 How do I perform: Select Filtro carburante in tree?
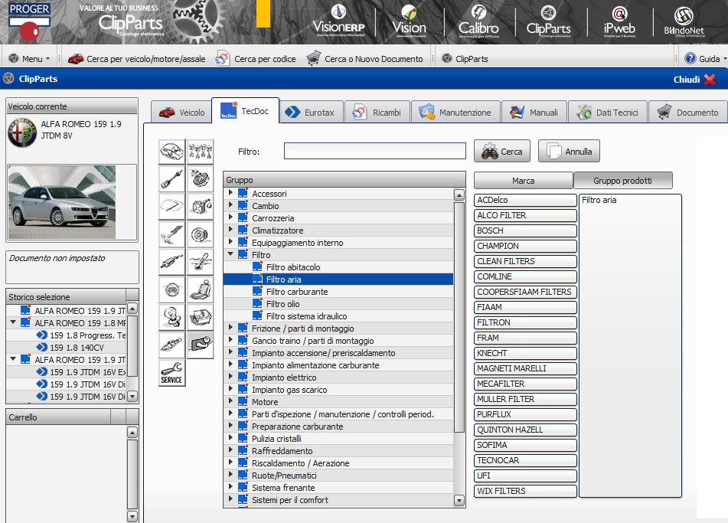(297, 292)
